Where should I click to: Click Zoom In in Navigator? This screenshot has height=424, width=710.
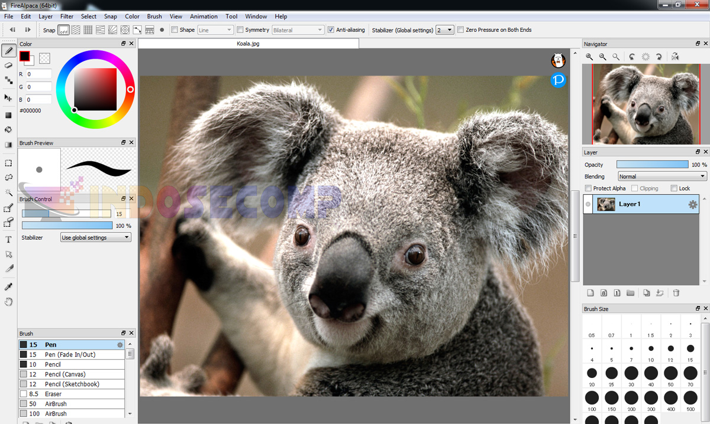589,57
